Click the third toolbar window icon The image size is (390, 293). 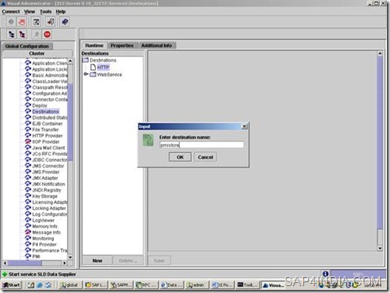36,22
